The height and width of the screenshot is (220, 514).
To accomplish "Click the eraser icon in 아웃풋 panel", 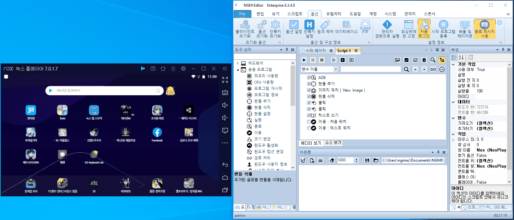I will 332,160.
